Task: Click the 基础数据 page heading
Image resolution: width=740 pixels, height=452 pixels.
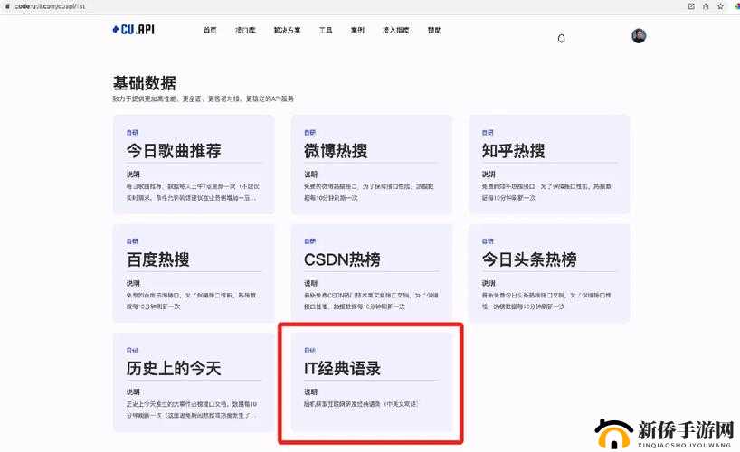Action: coord(145,83)
